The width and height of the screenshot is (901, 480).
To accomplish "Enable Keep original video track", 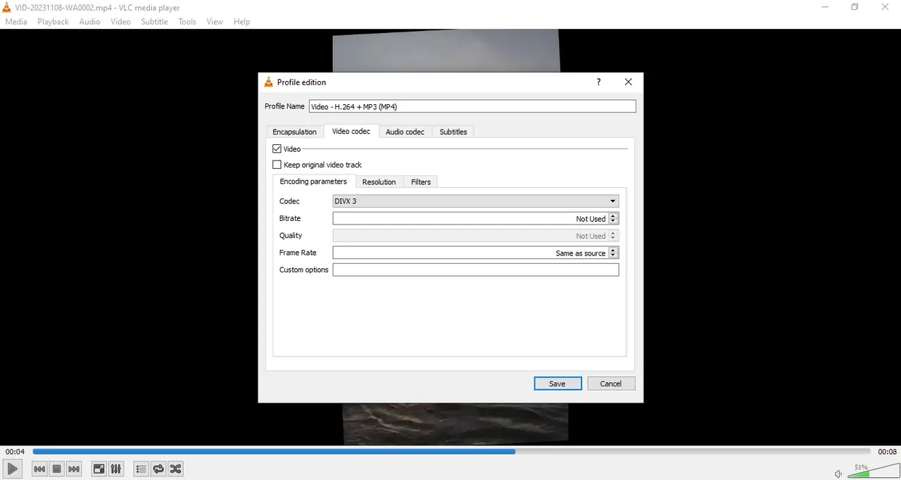I will [x=277, y=164].
